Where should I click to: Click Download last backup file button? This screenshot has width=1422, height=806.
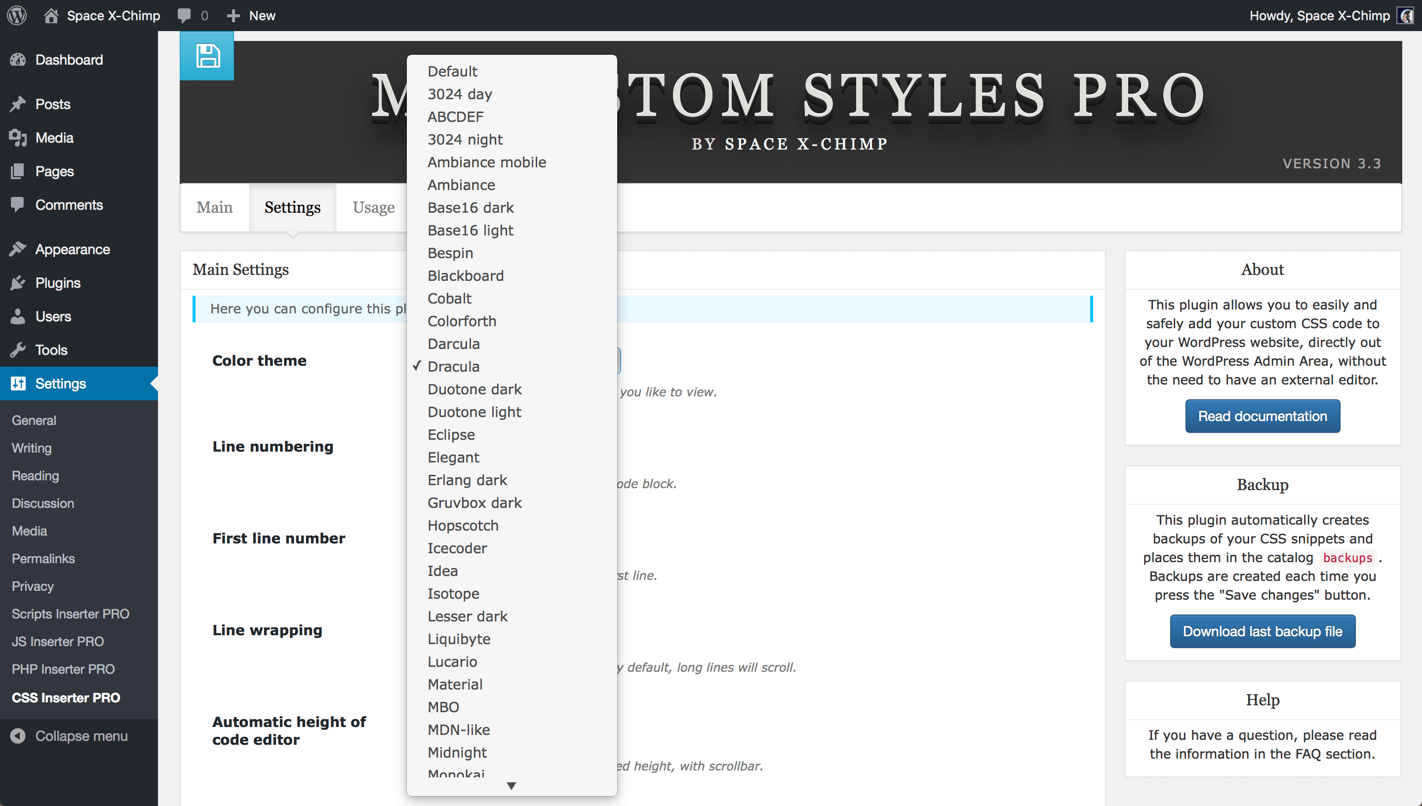1262,631
